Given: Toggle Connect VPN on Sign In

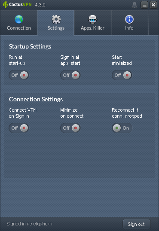Looking at the screenshot, I should click(x=19, y=128).
